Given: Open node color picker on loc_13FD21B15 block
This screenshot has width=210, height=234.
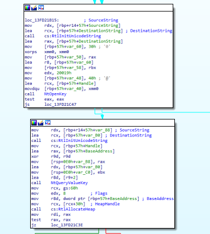Looking at the screenshot, I should click(27, 8).
